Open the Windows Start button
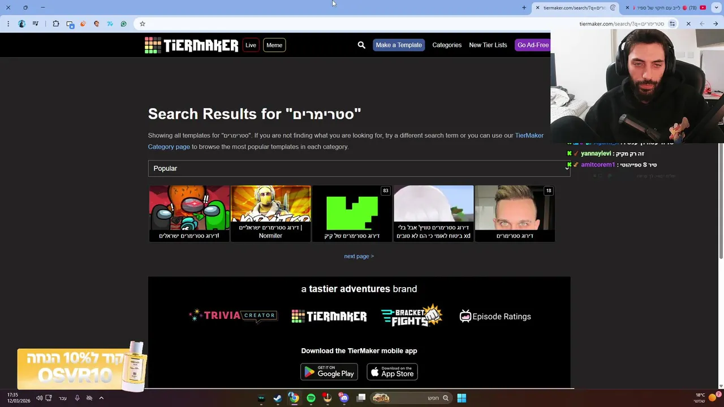Image resolution: width=724 pixels, height=407 pixels. click(x=462, y=398)
